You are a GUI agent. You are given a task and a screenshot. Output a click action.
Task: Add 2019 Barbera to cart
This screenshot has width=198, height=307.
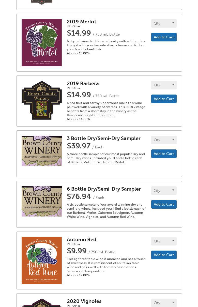[x=164, y=99]
